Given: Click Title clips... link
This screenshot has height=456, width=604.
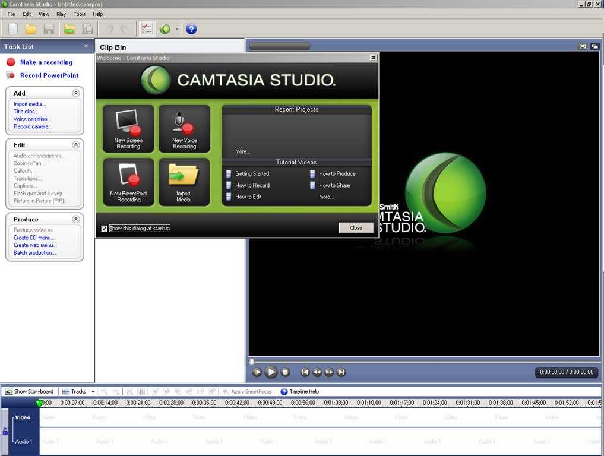Looking at the screenshot, I should (26, 111).
